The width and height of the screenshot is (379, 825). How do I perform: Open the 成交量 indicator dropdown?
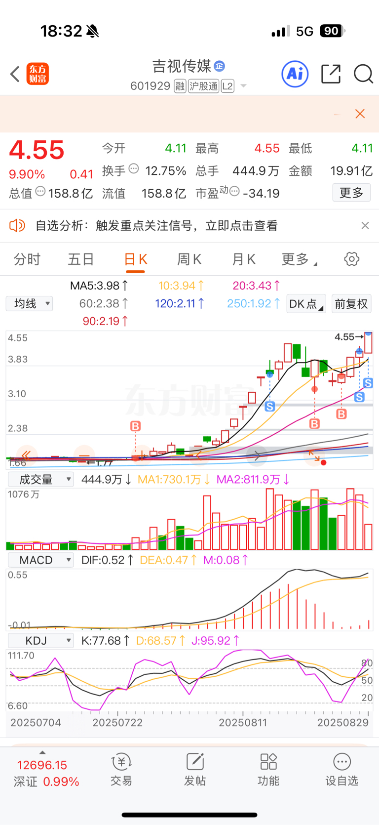point(40,479)
